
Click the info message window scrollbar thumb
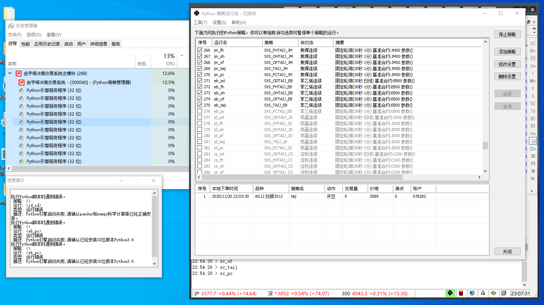point(155,226)
